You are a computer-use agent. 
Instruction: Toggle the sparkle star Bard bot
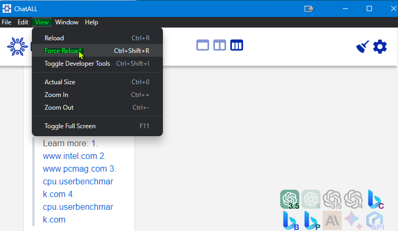353,220
